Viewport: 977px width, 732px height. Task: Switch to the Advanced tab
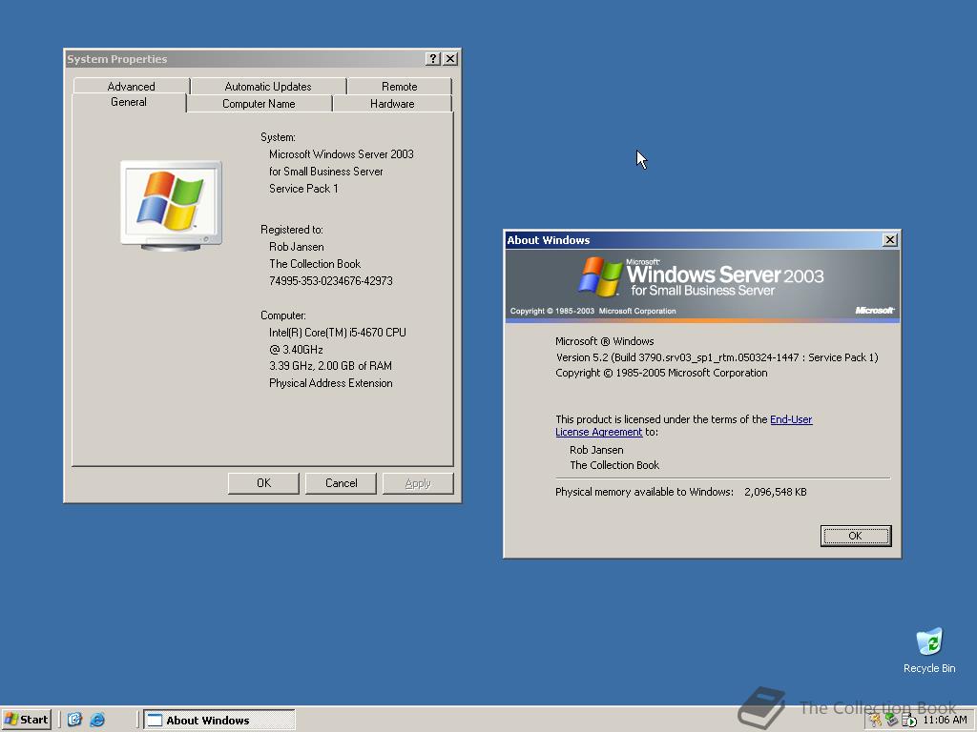tap(131, 86)
